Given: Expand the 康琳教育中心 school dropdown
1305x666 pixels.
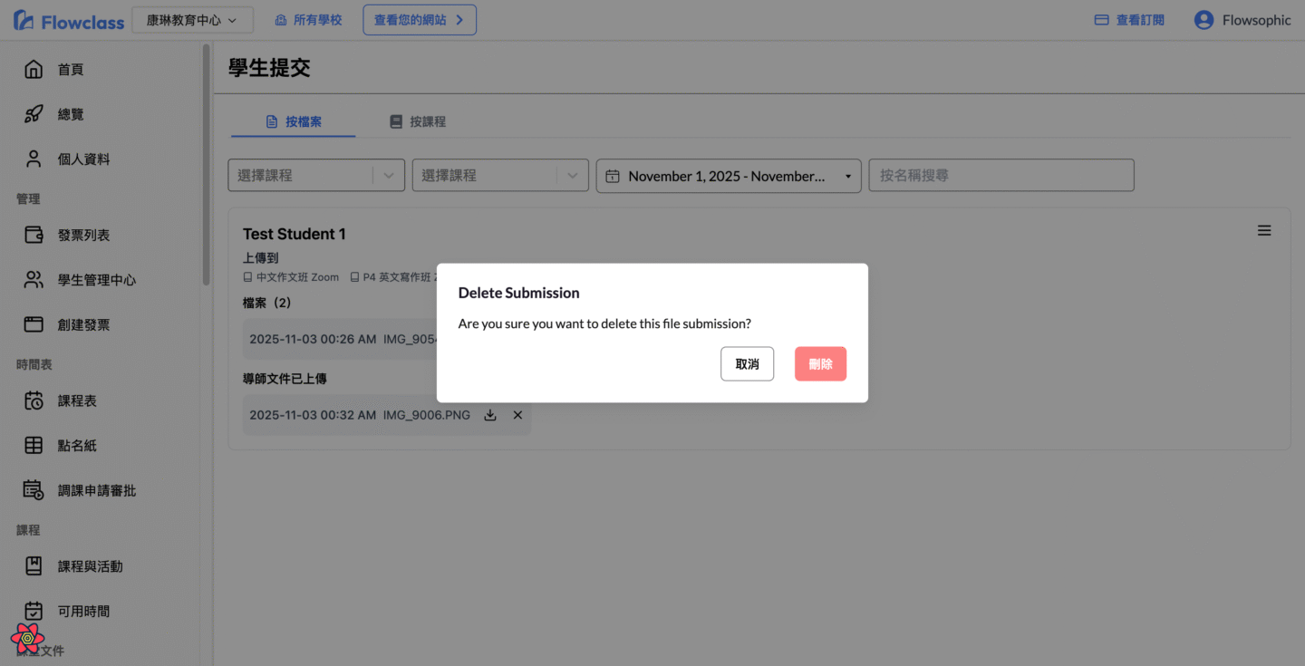Looking at the screenshot, I should (192, 20).
